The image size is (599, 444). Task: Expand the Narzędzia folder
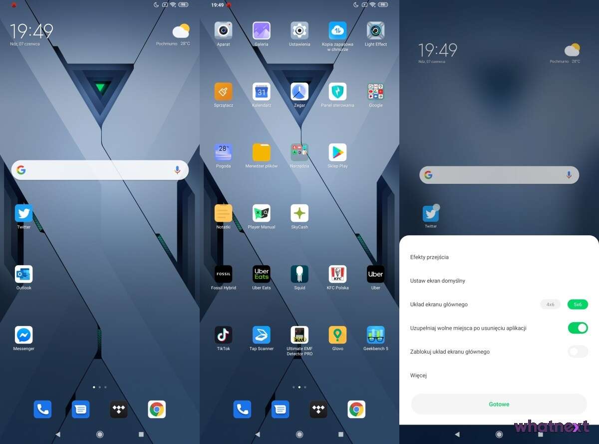(x=299, y=152)
